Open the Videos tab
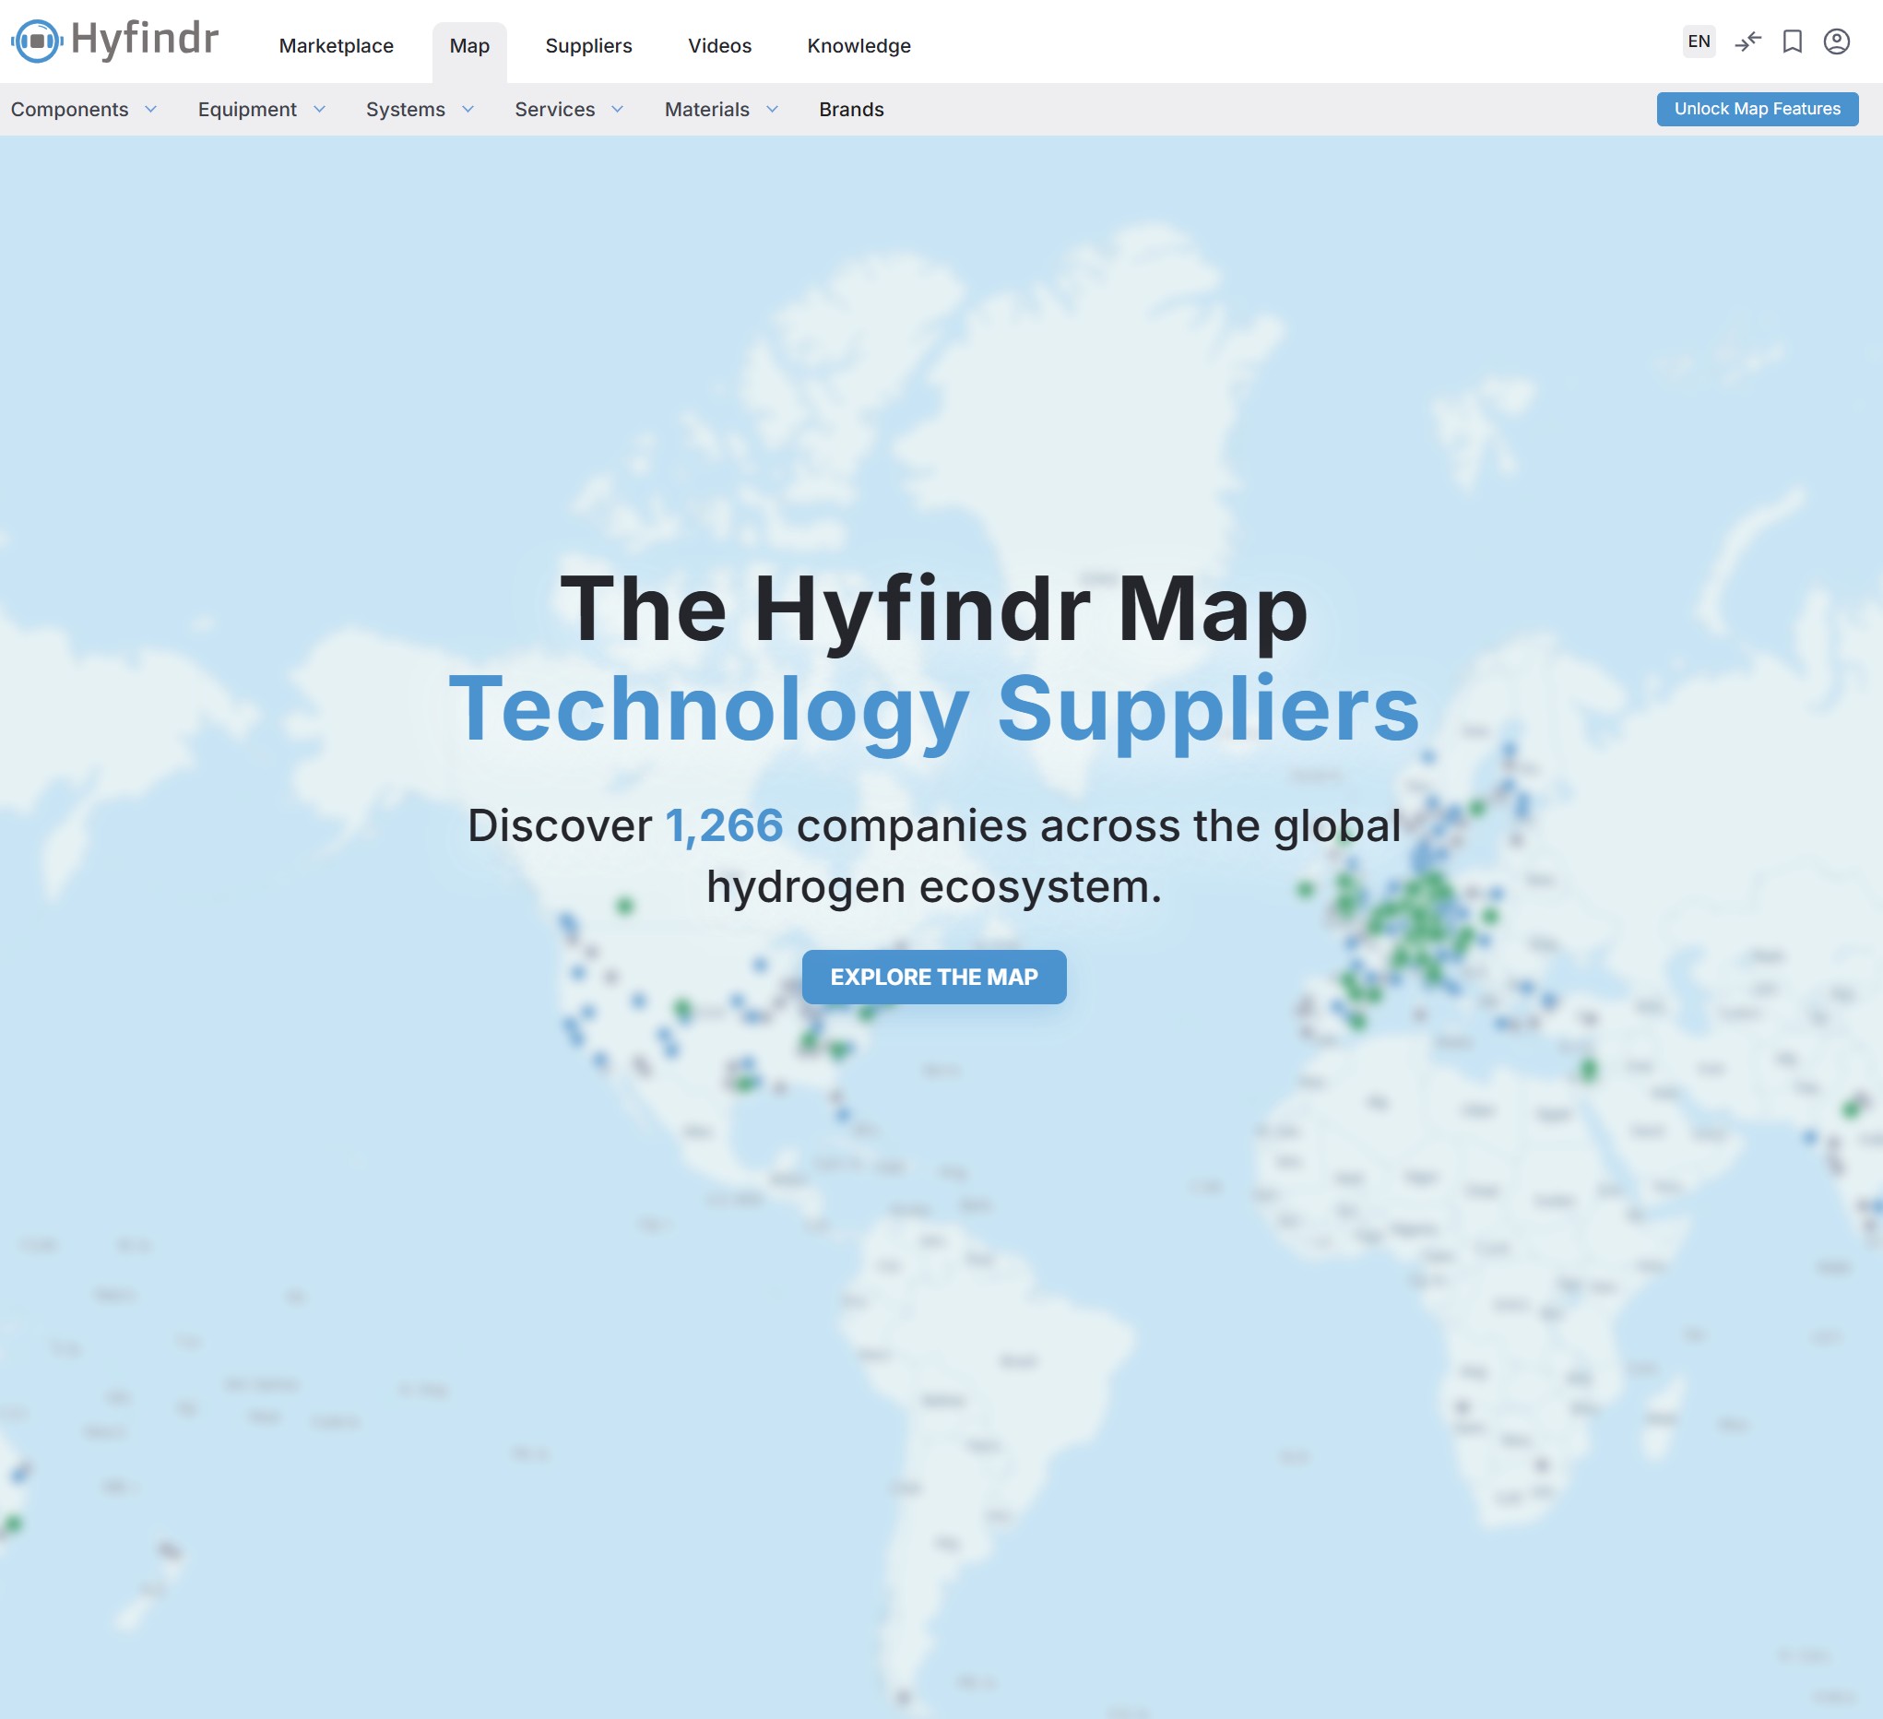1883x1719 pixels. 719,46
